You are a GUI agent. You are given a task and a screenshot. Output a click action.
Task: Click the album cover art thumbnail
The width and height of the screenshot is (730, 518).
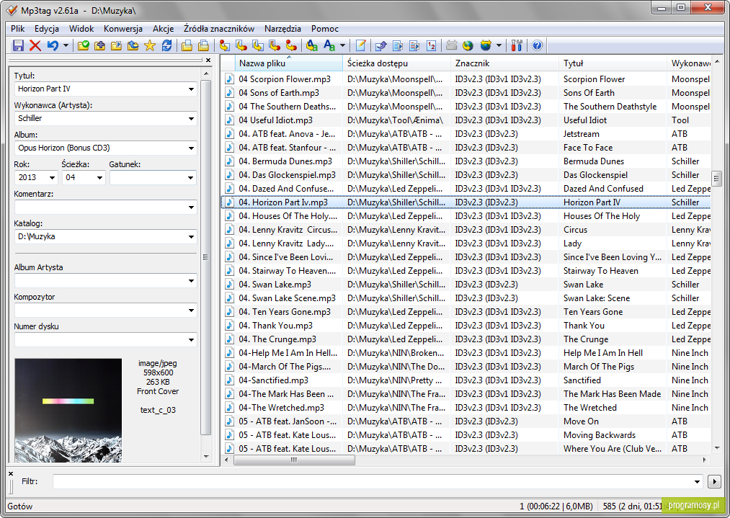pos(68,410)
